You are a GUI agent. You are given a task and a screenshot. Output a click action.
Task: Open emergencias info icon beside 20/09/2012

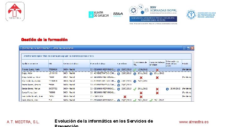[x=167, y=89]
